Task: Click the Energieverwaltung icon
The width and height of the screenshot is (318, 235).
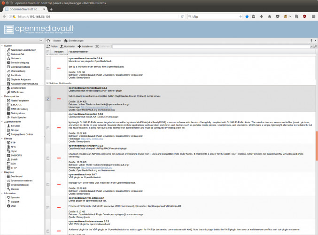Action: 8,67
